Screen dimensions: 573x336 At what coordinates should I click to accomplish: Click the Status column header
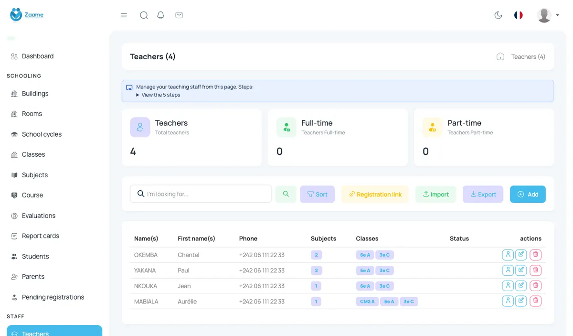[459, 238]
